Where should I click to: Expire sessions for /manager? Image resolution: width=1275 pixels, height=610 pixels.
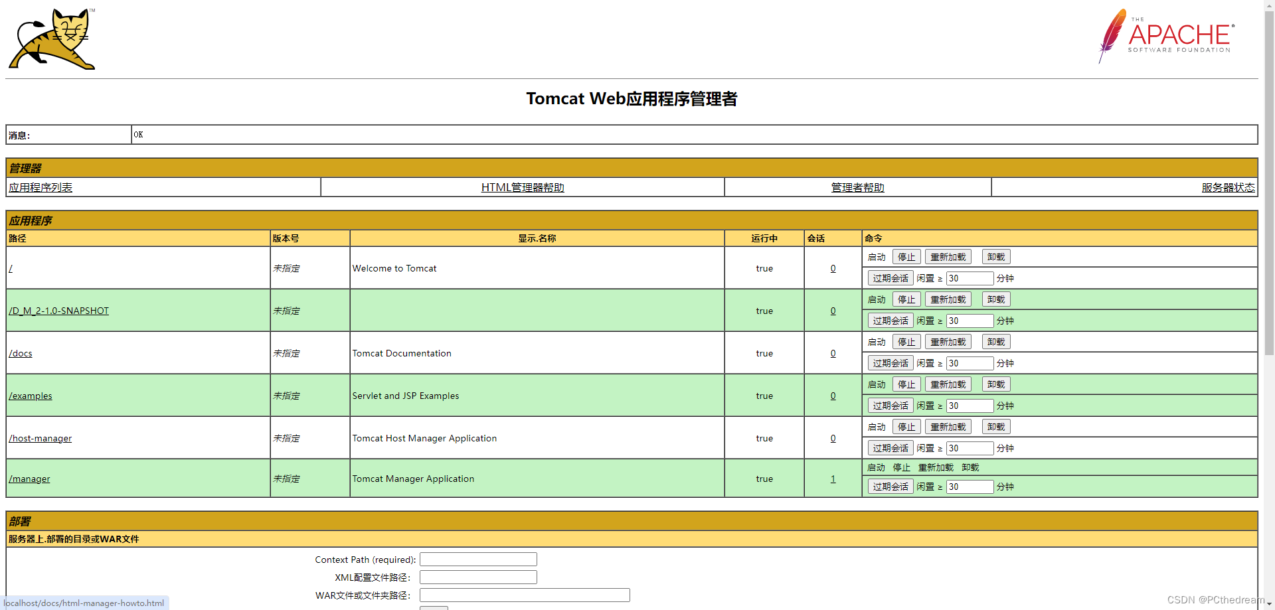click(891, 487)
